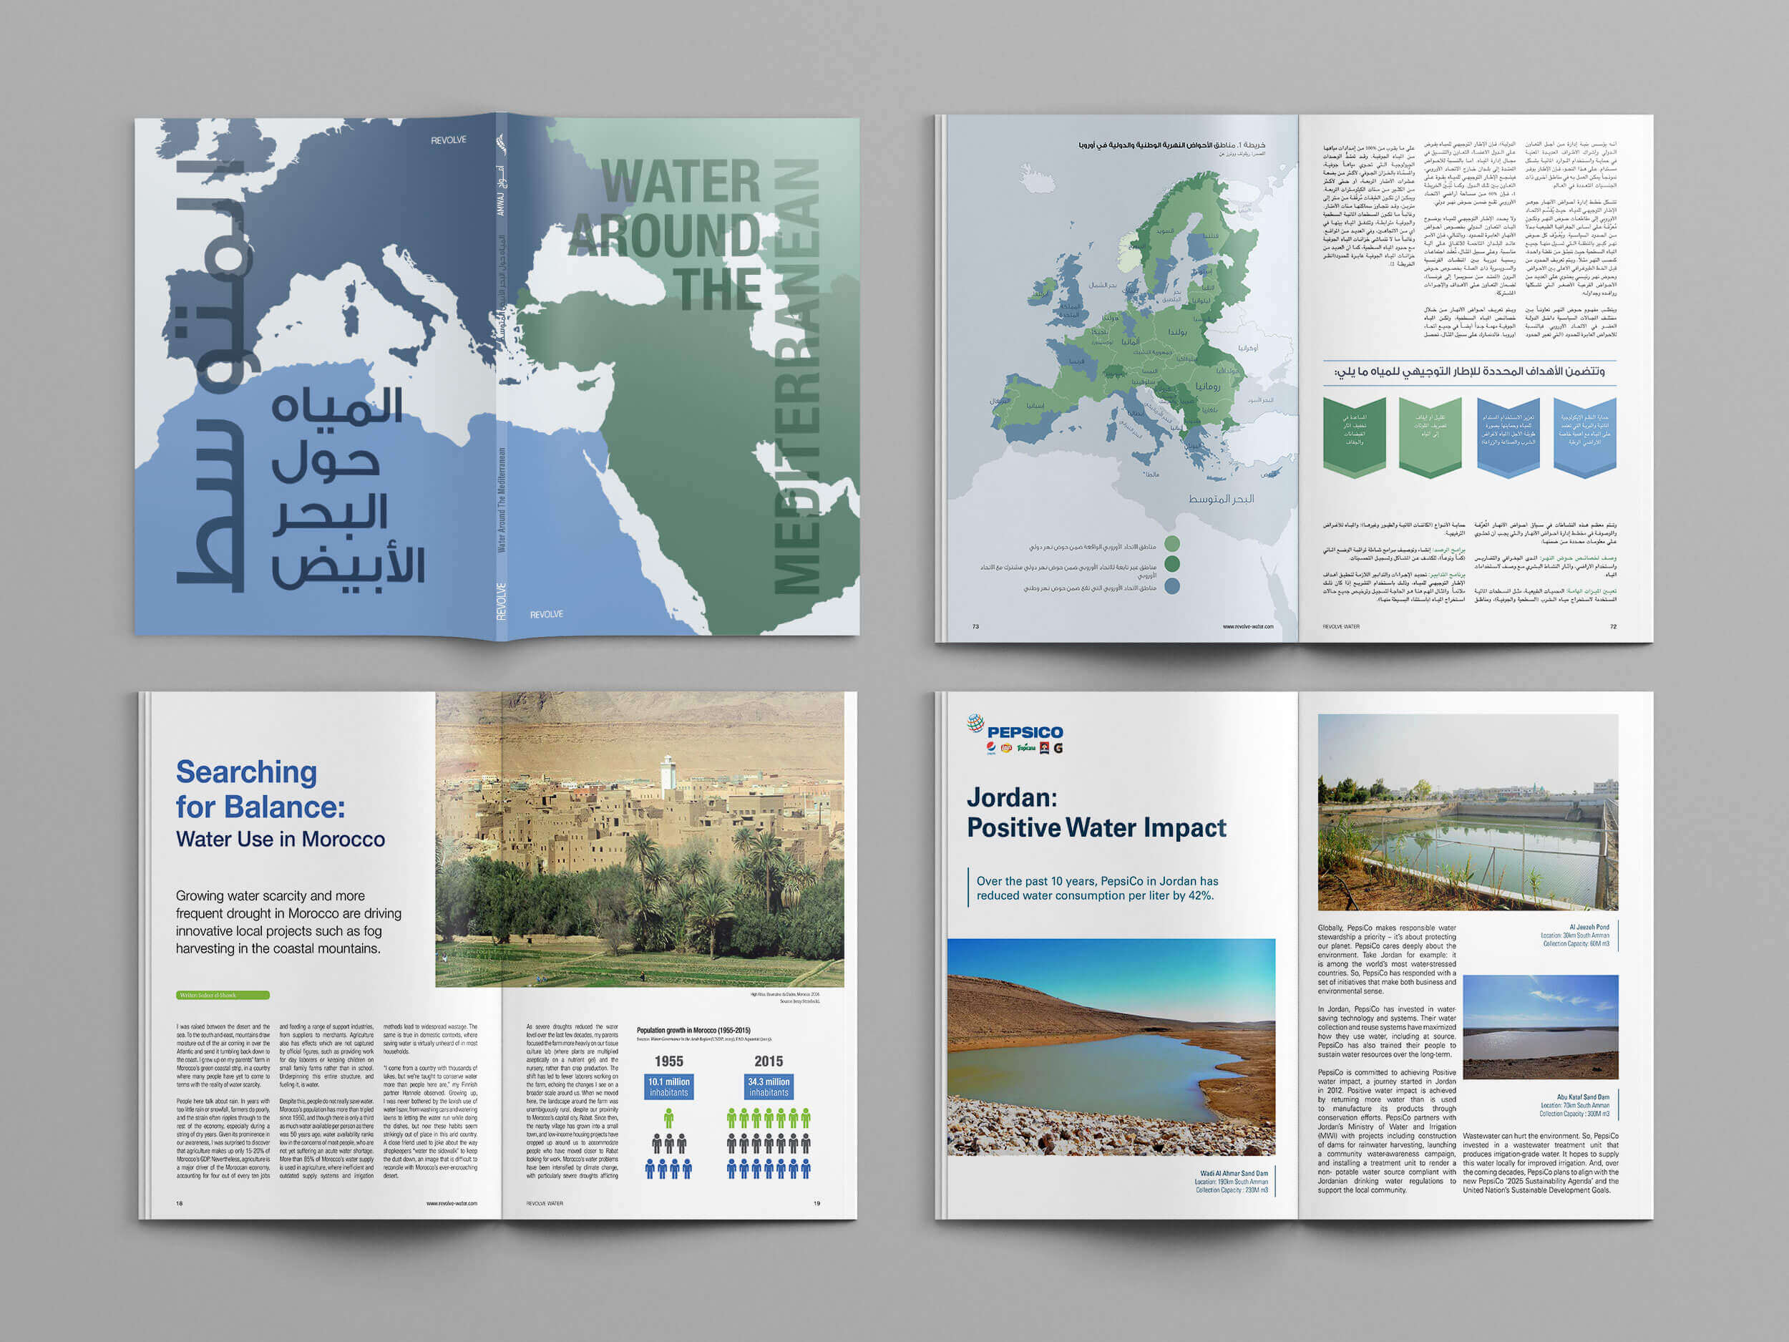1789x1342 pixels.
Task: Click the 'Water Use in Morocco' subtitle
Action: (x=281, y=840)
